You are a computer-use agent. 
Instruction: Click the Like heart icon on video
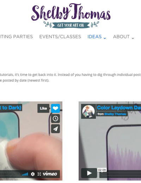[55, 108]
